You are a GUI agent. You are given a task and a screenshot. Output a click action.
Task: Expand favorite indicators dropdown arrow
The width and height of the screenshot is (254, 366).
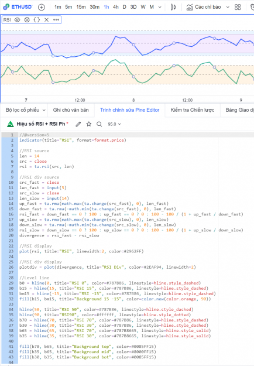click(x=228, y=7)
